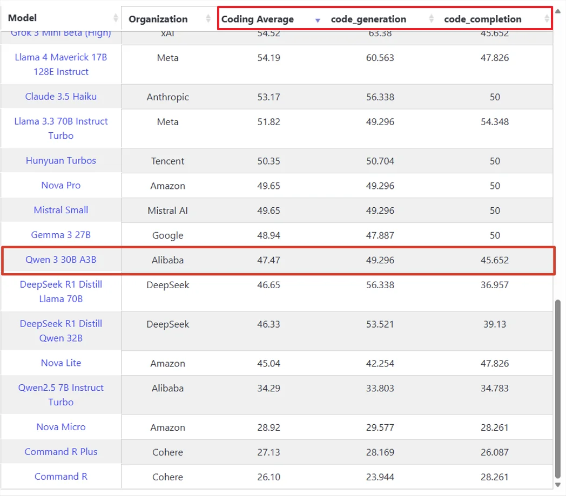Select the 28.92 Coding Average cell
566x496 pixels.
point(269,427)
